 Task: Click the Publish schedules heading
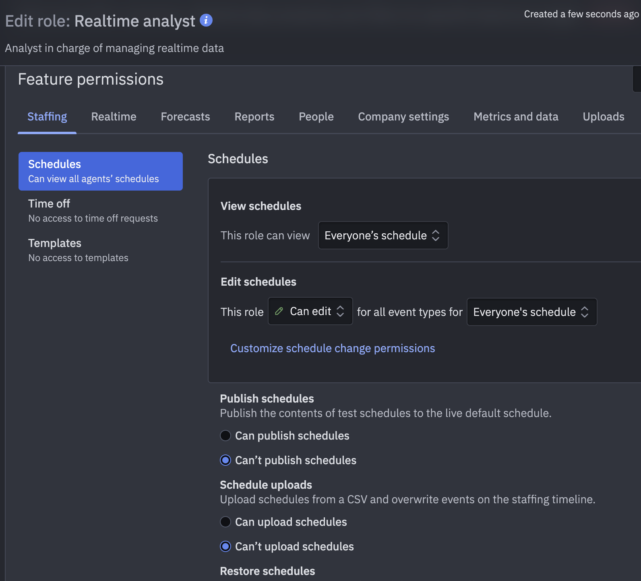pyautogui.click(x=267, y=398)
